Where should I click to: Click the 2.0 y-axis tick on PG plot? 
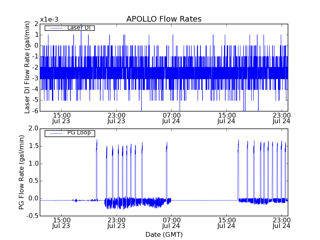(x=33, y=128)
